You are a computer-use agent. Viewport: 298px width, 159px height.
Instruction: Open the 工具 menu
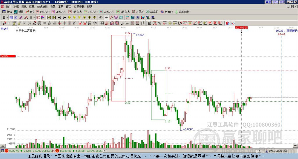(61, 7)
